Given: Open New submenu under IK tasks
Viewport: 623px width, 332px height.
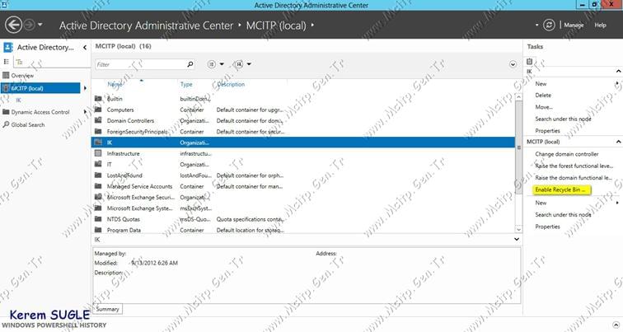Looking at the screenshot, I should pos(541,84).
